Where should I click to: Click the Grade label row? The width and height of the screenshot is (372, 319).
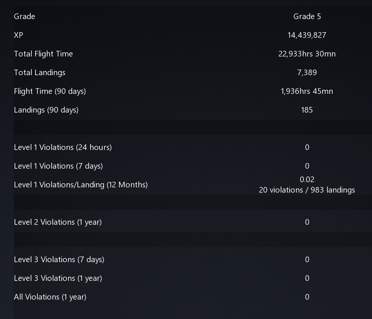coord(24,16)
